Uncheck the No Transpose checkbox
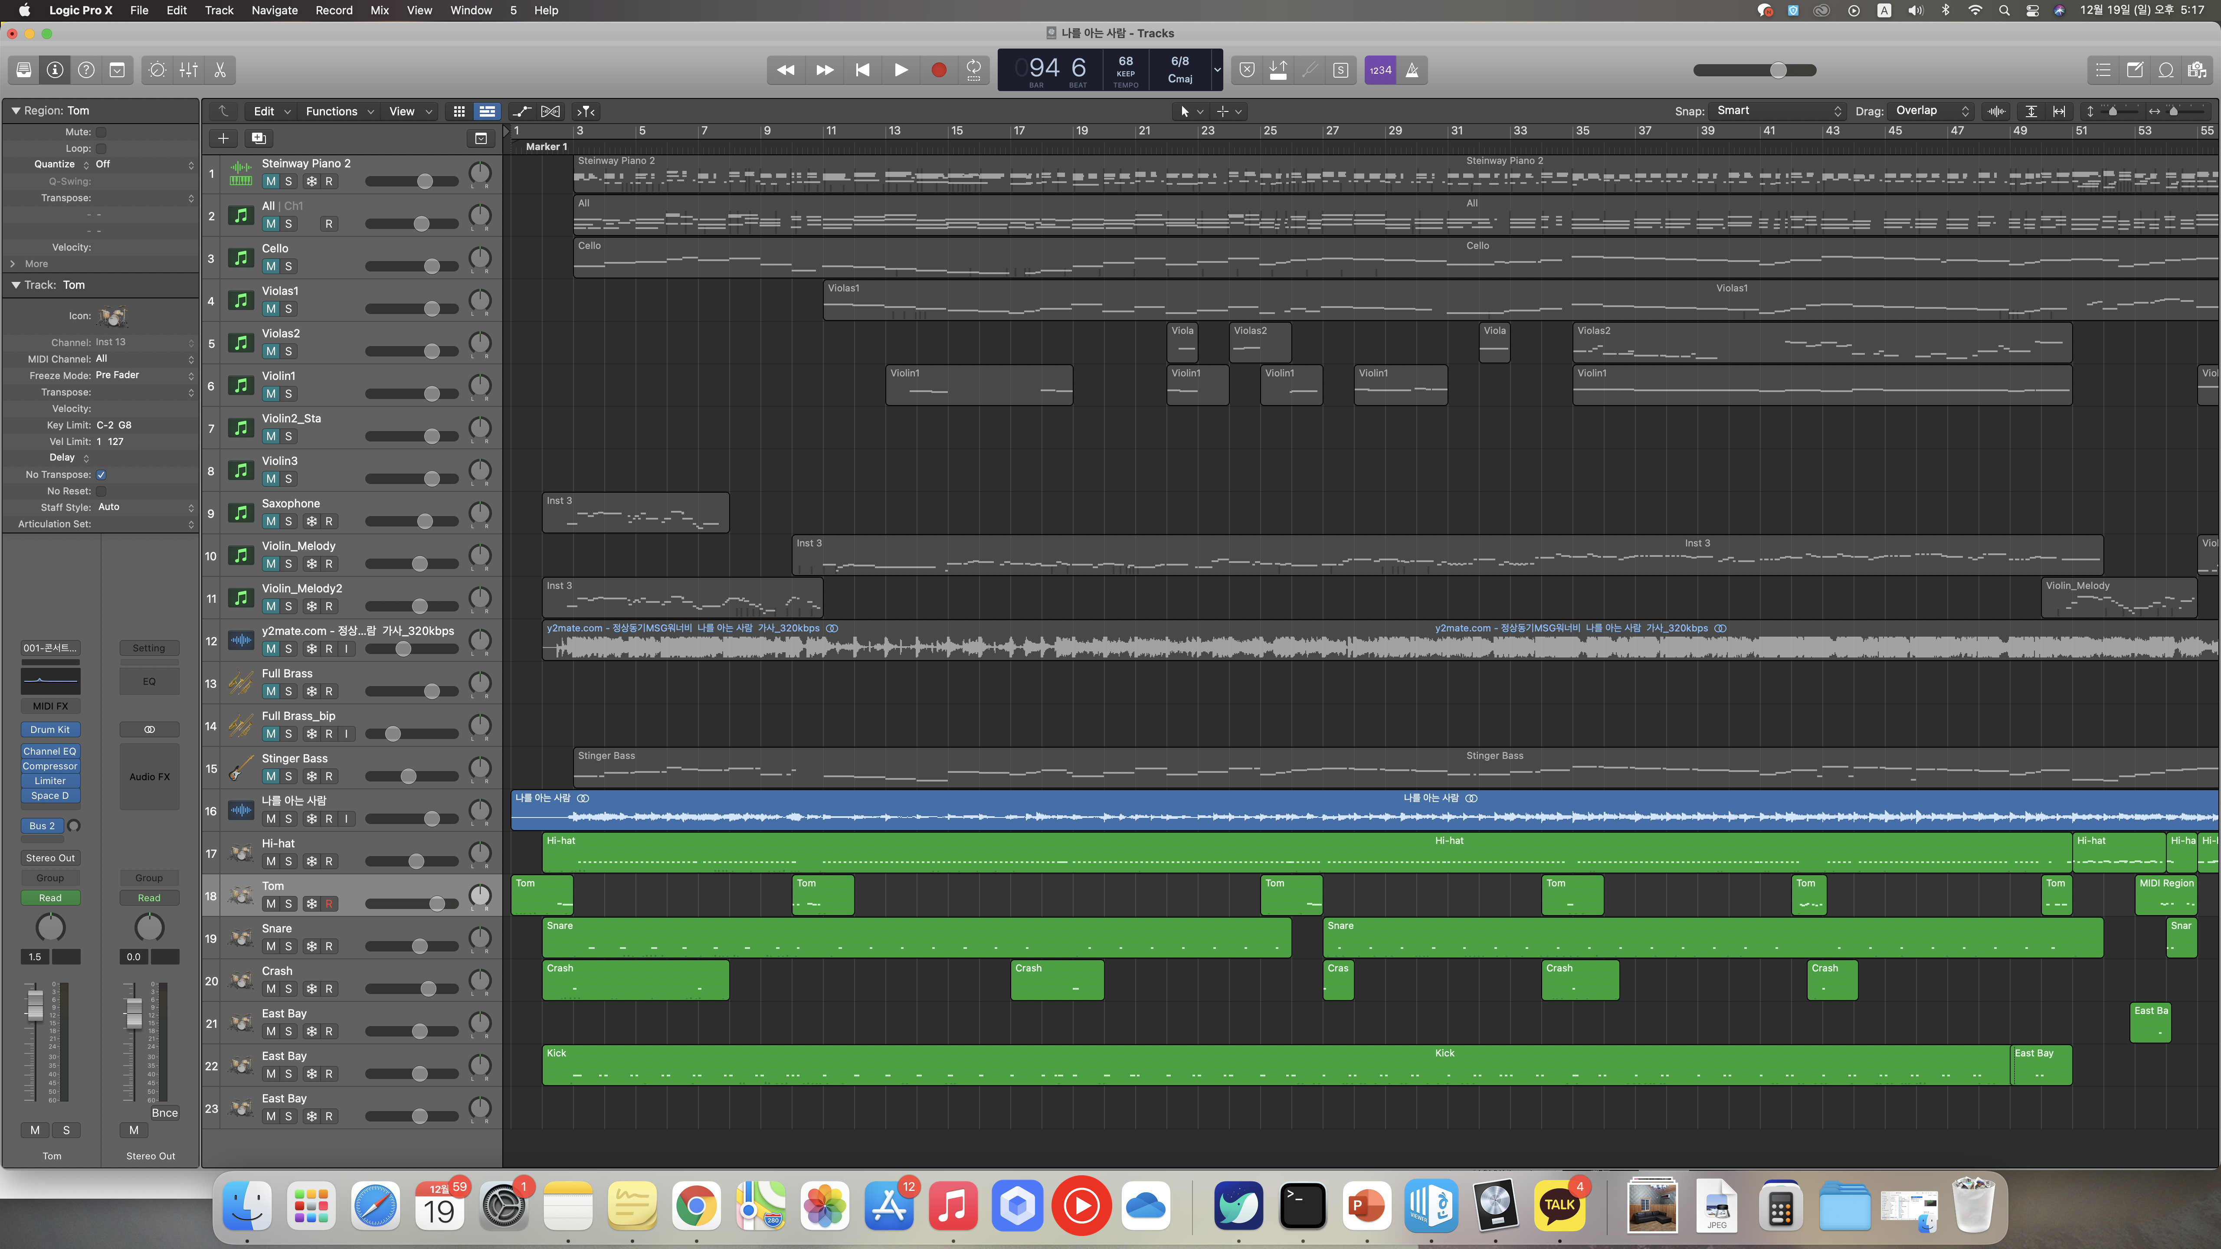 click(x=101, y=475)
